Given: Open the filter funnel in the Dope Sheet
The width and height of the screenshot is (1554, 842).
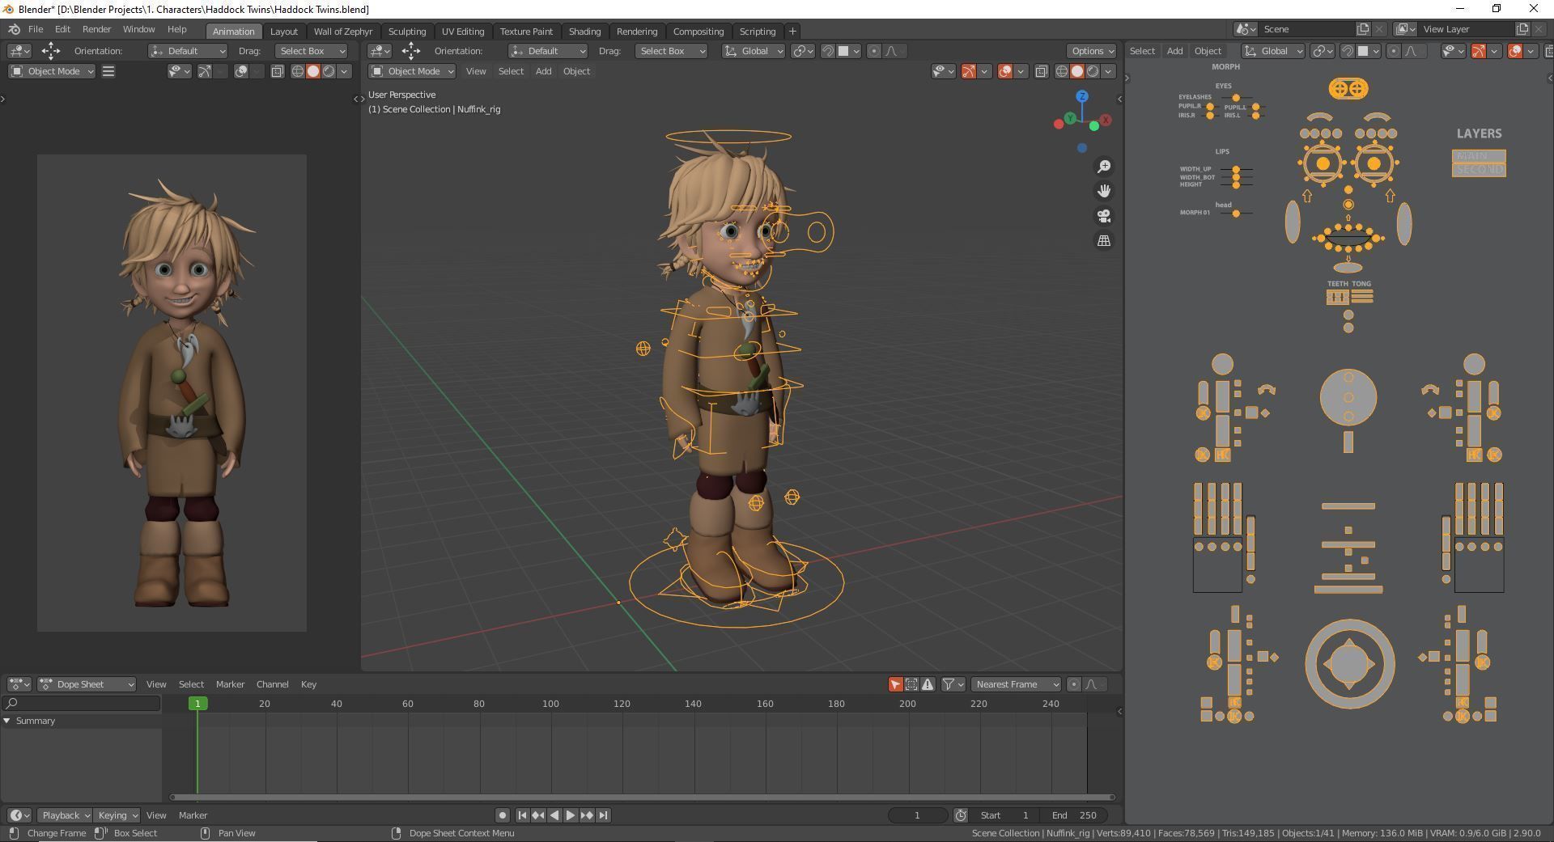Looking at the screenshot, I should [949, 684].
